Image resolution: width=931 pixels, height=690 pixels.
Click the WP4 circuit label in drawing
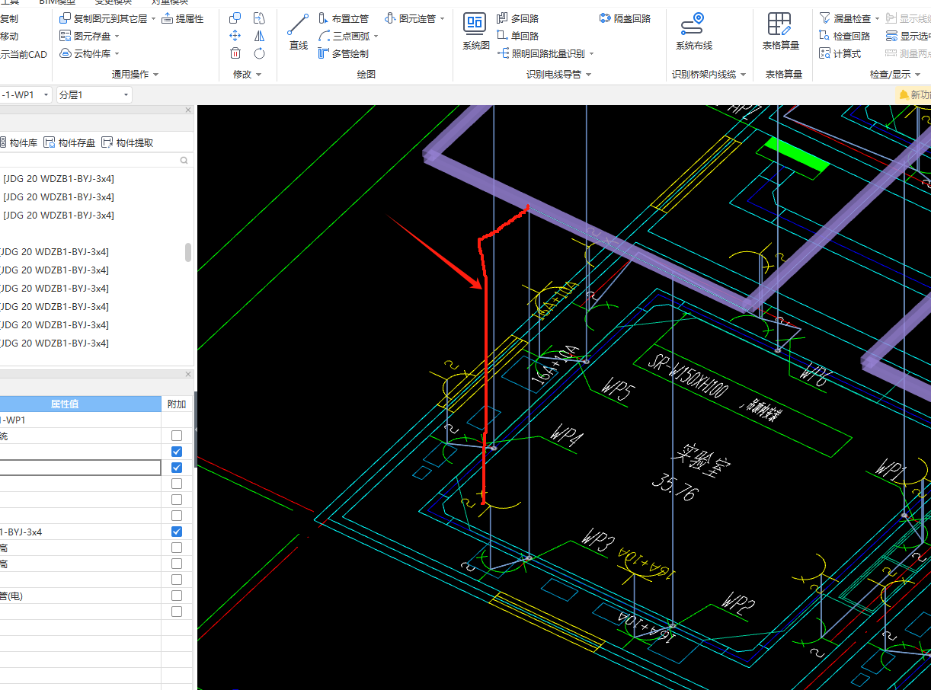(x=566, y=437)
